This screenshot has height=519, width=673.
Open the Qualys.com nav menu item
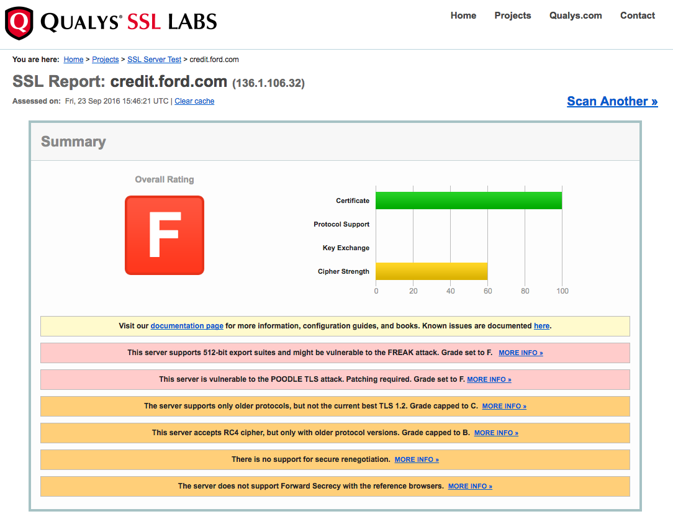[x=575, y=16]
